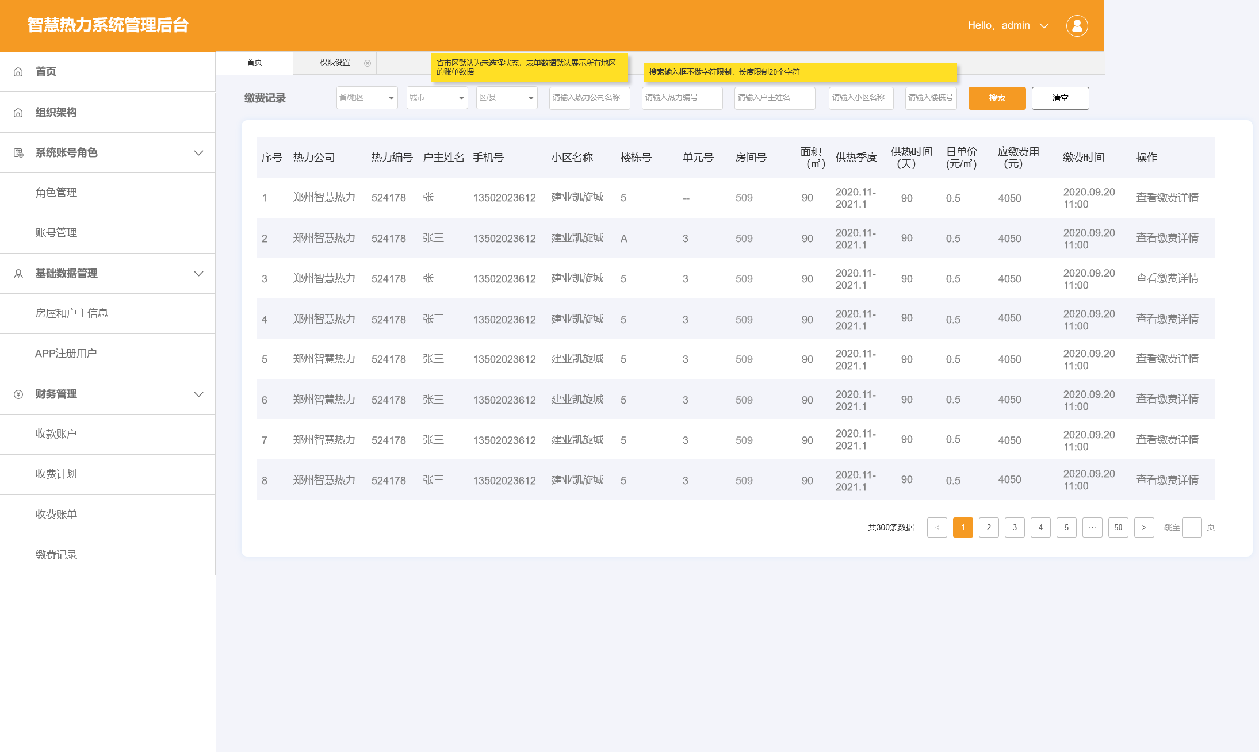This screenshot has height=752, width=1259.
Task: Open APP注册用户 in sidebar
Action: click(x=108, y=354)
